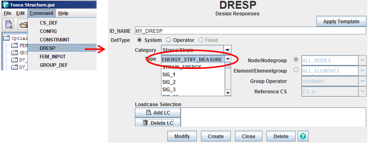Viewport: 370px width, 146px height.
Task: Click the Loadcase Selection list area
Action: point(273,117)
